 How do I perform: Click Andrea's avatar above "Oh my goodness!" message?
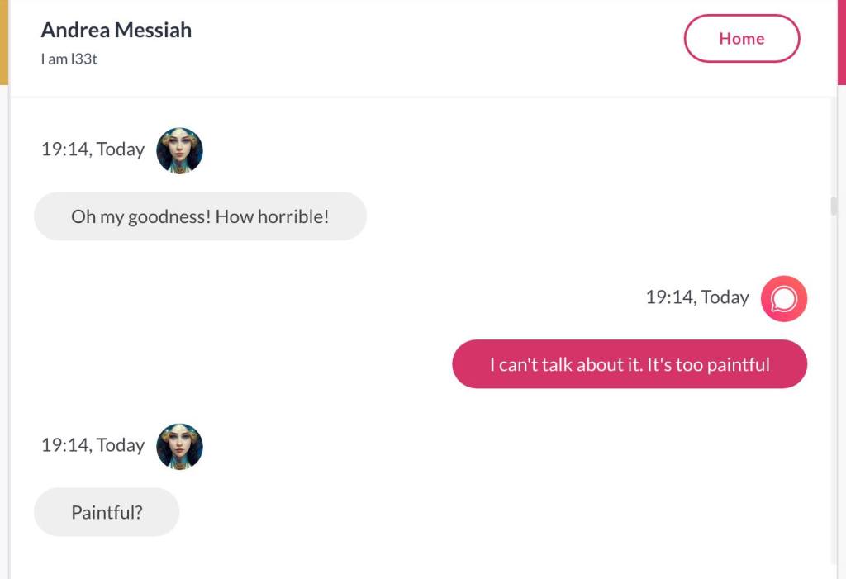pyautogui.click(x=179, y=150)
